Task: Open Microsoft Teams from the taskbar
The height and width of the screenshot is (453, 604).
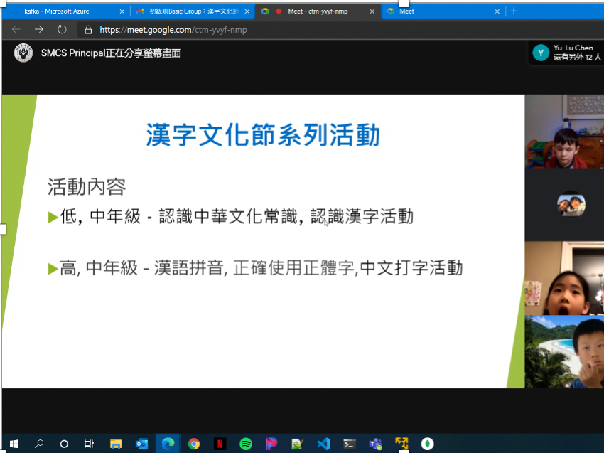Action: click(376, 444)
